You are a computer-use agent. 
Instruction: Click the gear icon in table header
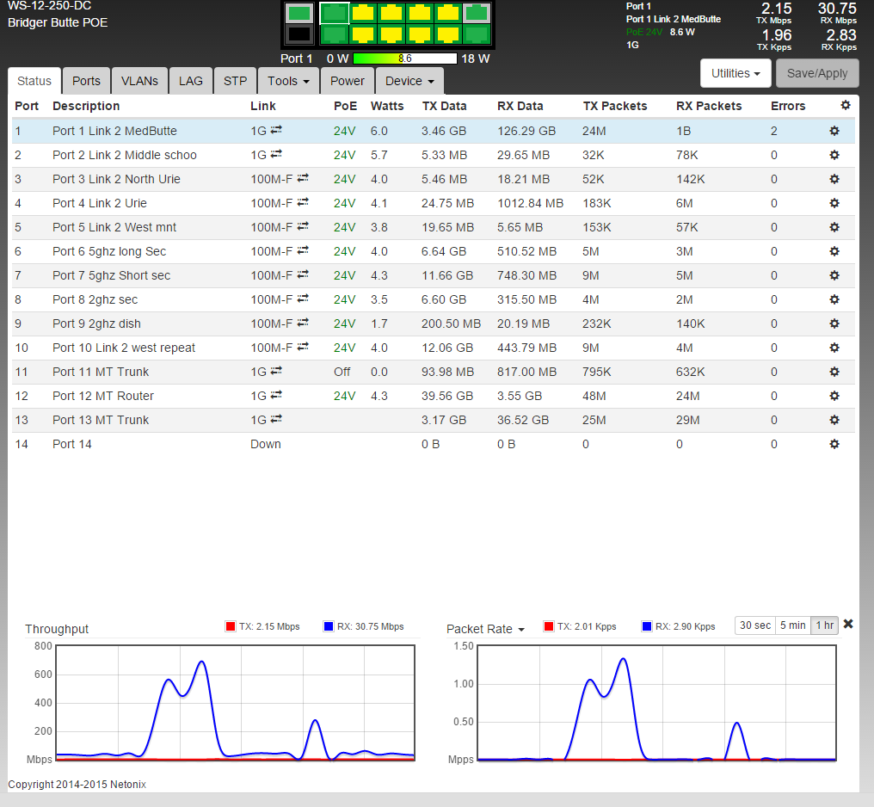point(845,105)
